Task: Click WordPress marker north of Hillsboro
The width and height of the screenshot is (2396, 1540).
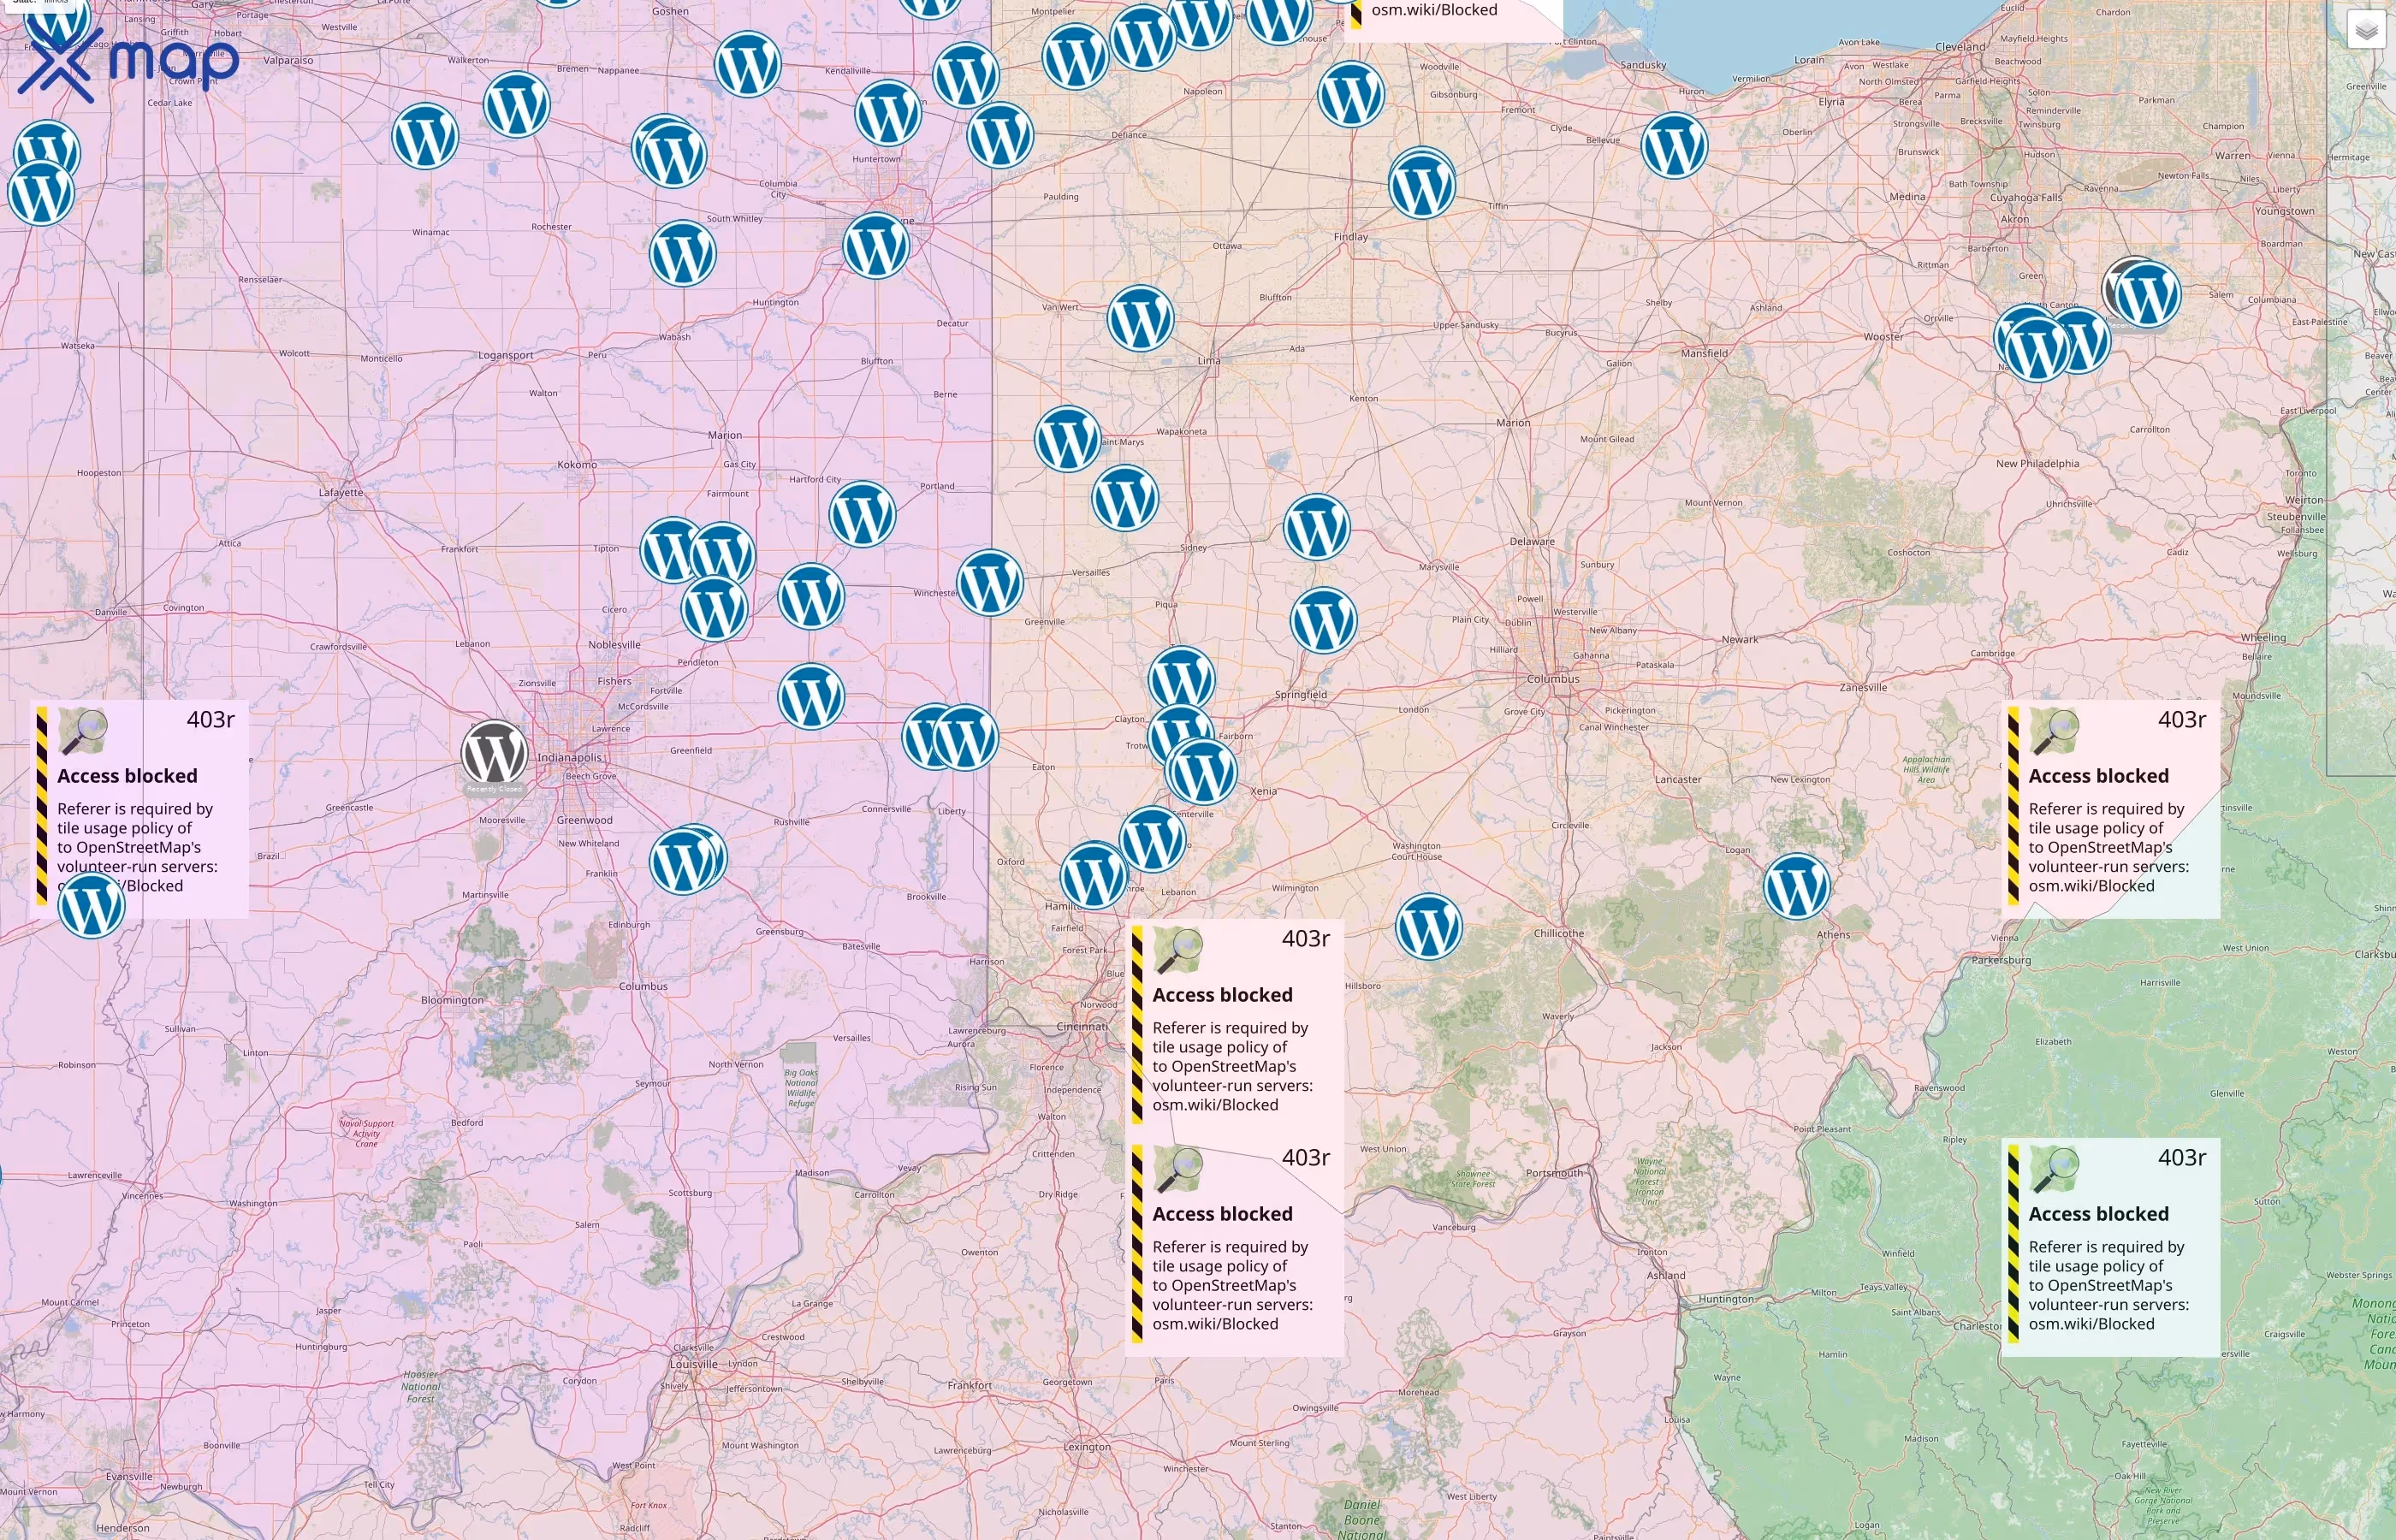Action: coord(1429,927)
